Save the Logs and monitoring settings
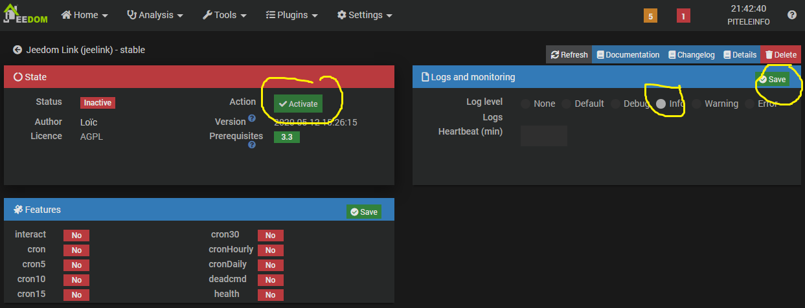This screenshot has width=805, height=308. click(772, 79)
